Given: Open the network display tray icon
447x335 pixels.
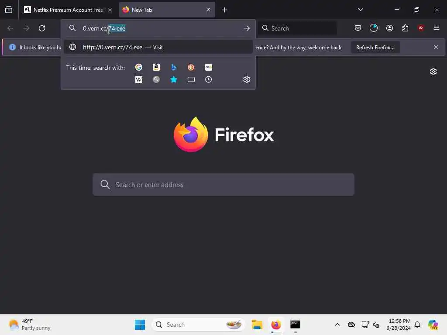Looking at the screenshot, I should [x=365, y=325].
